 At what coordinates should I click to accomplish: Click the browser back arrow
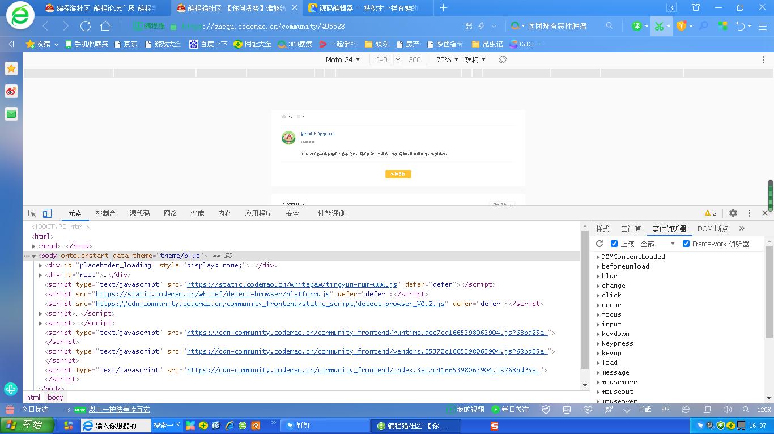click(x=46, y=26)
